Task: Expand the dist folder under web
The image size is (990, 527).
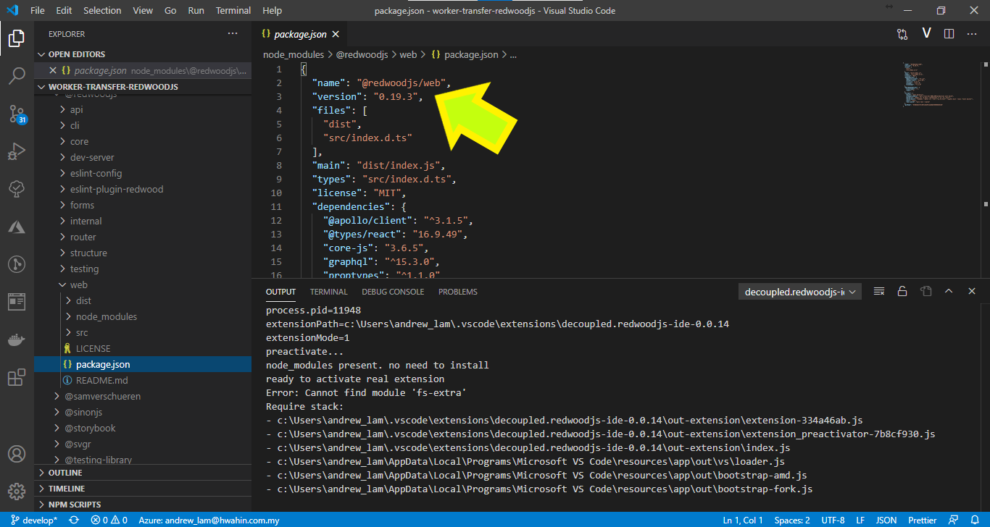Action: click(x=143, y=300)
